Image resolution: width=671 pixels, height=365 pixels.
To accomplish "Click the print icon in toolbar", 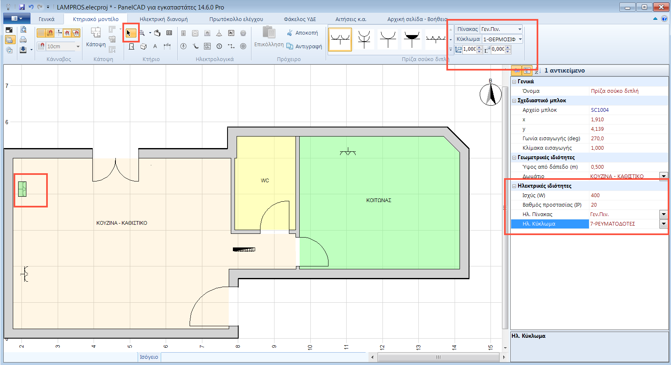I will [x=23, y=40].
